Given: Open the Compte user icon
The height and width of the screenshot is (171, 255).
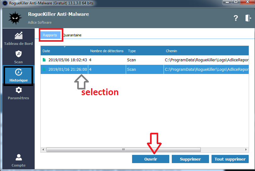Looking at the screenshot, I should [19, 157].
